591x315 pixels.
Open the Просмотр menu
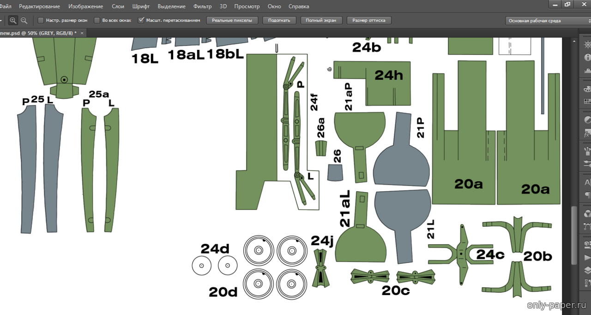coord(247,6)
